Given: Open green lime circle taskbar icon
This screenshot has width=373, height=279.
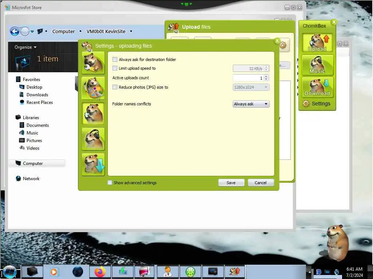Looking at the screenshot, I should (x=190, y=272).
